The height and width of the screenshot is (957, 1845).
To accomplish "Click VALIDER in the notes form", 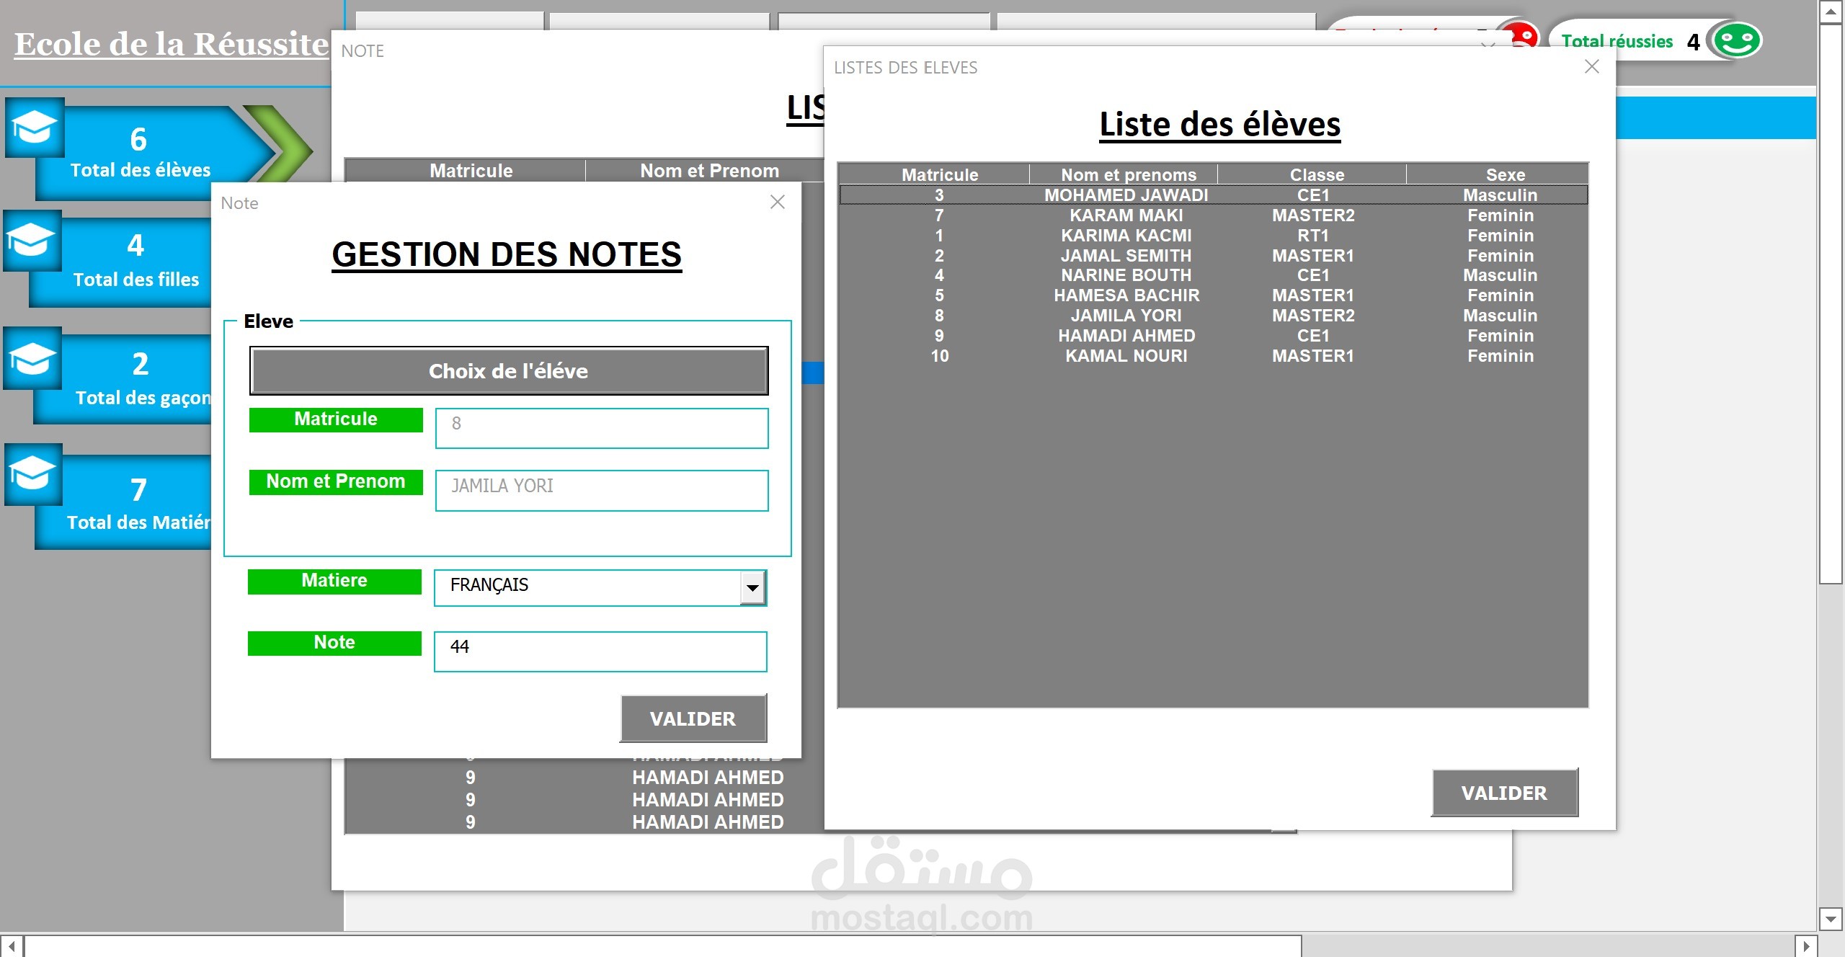I will tap(693, 718).
